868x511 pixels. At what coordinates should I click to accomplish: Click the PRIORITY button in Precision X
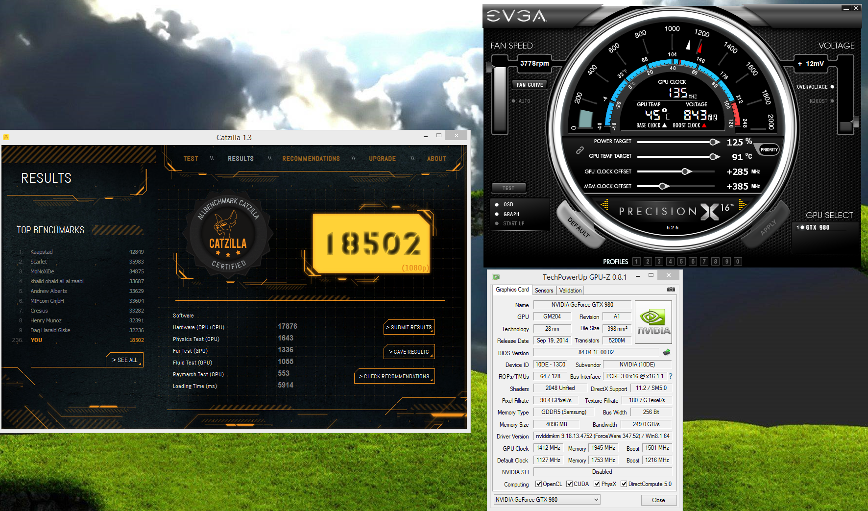[769, 150]
